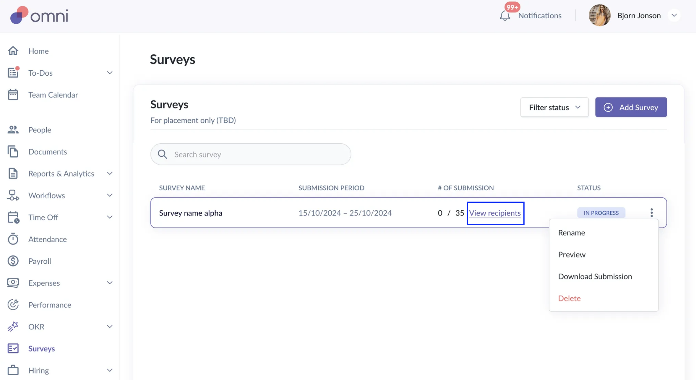
Task: Select Download Submission menu entry
Action: pos(595,276)
